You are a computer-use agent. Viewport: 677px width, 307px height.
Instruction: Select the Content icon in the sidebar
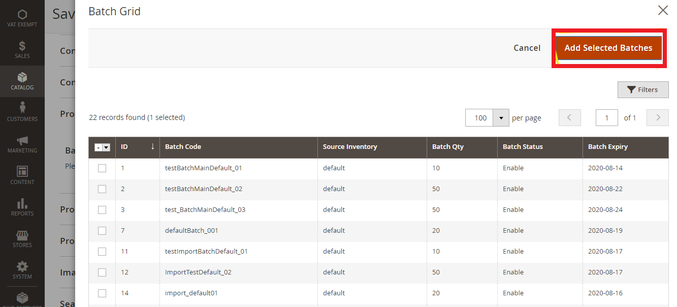[x=22, y=175]
